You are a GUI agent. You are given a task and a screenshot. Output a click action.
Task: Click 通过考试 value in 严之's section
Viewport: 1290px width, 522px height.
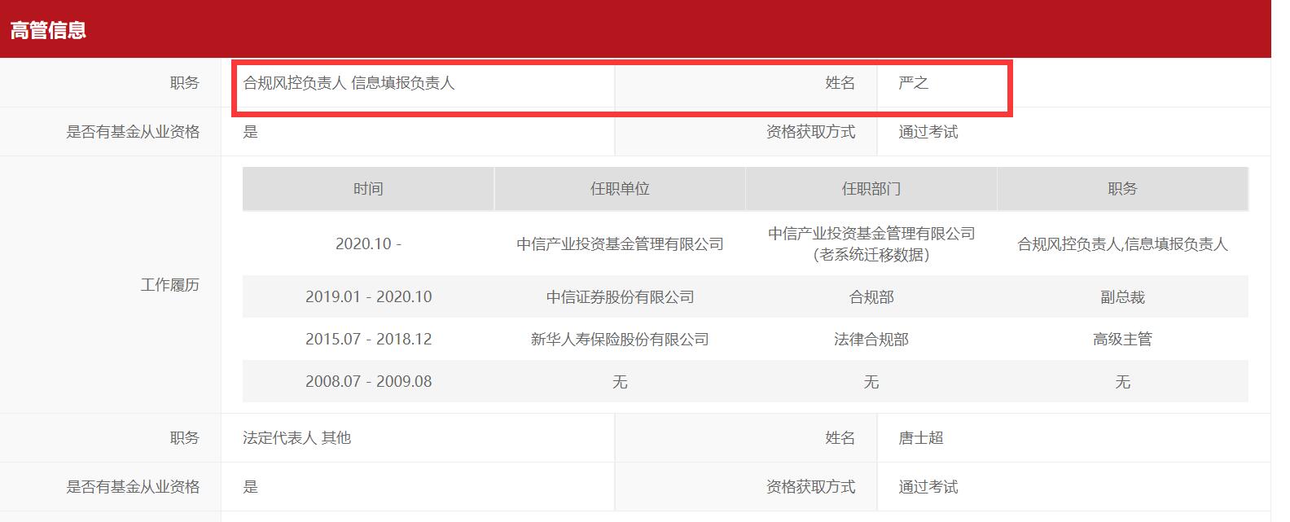[928, 132]
